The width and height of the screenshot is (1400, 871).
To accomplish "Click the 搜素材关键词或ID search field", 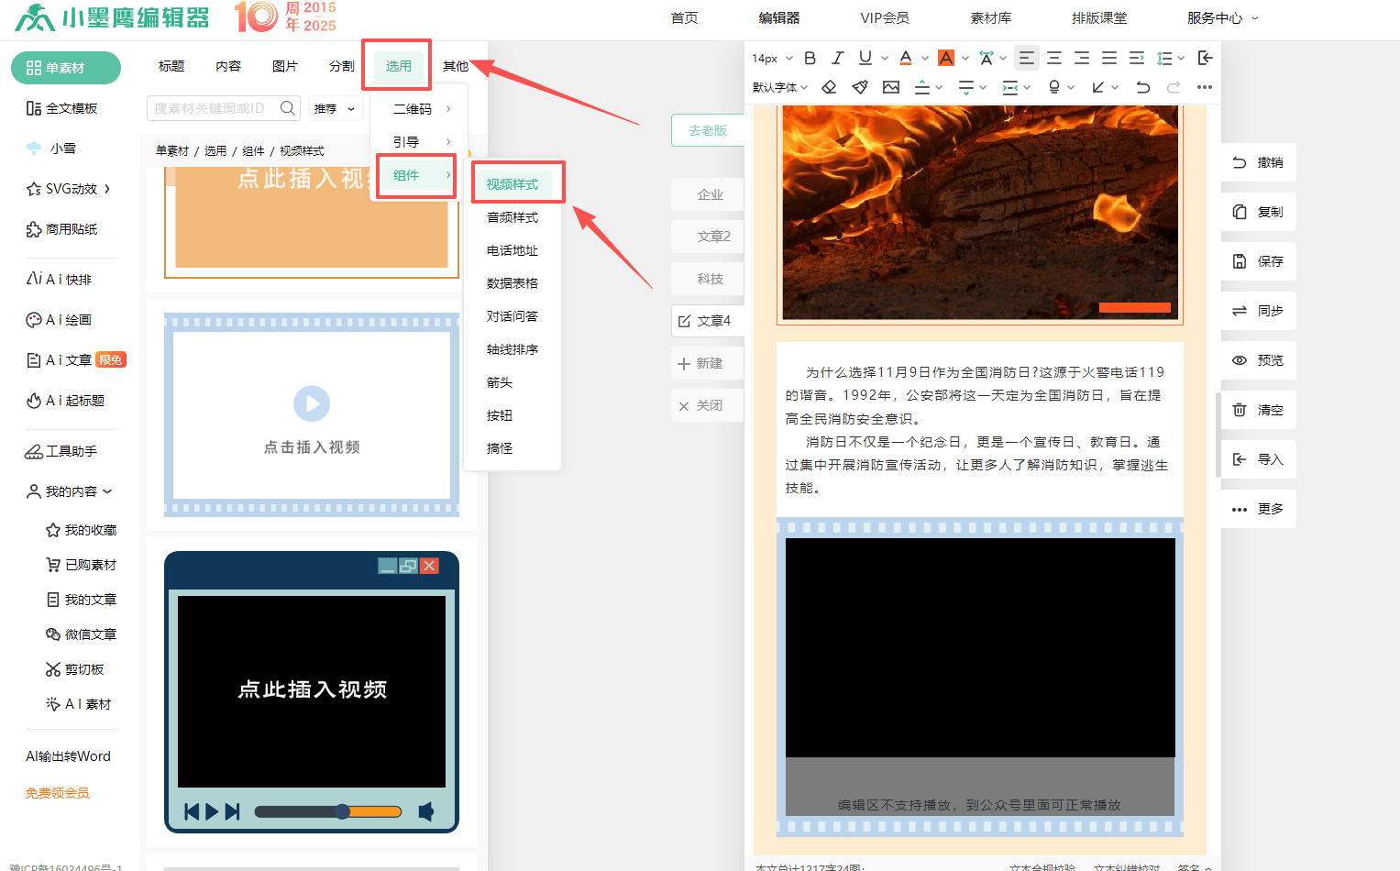I will [211, 108].
